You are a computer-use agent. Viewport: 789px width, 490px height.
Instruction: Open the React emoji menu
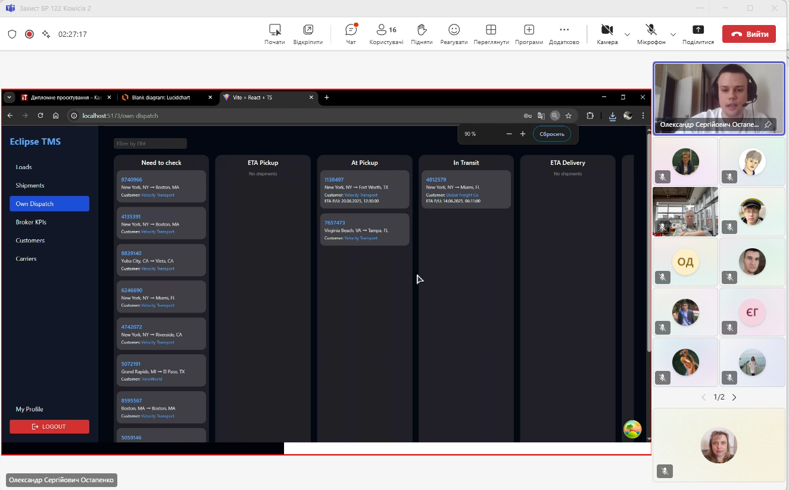click(454, 34)
